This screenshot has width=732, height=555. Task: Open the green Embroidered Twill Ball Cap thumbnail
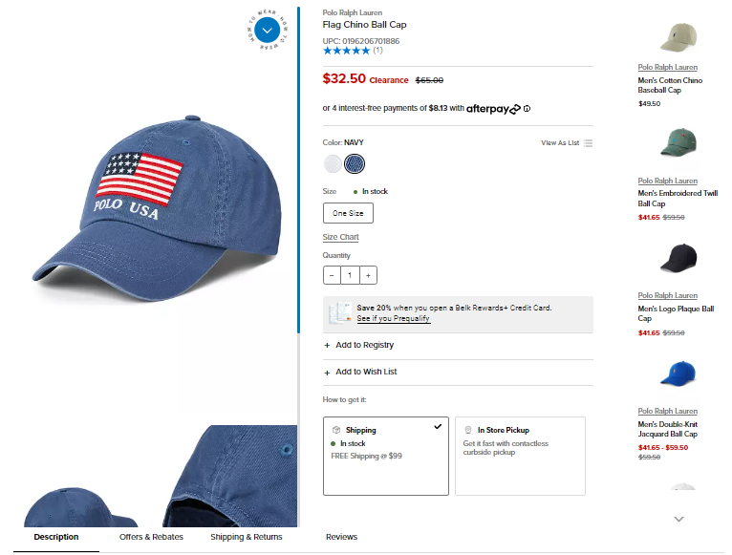pyautogui.click(x=679, y=142)
